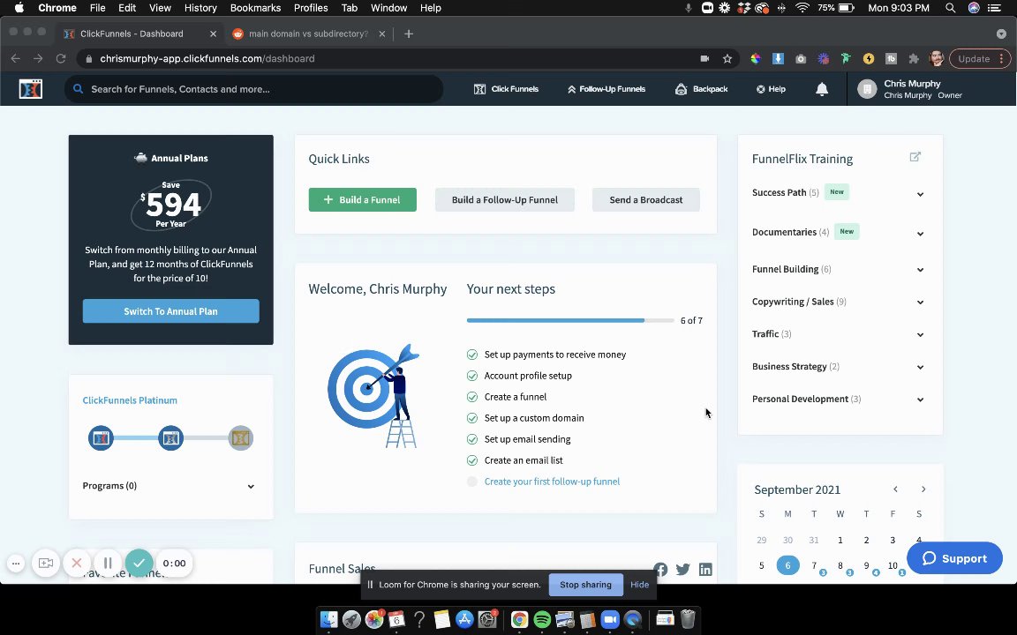Expand the Programs (0) dropdown
Viewport: 1017px width, 635px height.
pos(251,487)
